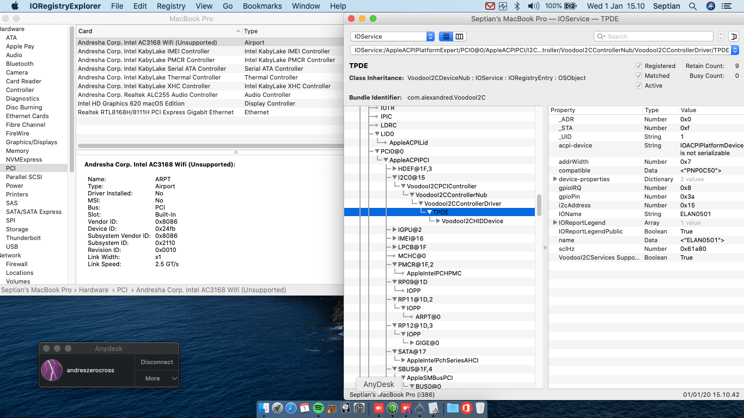
Task: Click the search stepper next to Search field
Action: 721,36
